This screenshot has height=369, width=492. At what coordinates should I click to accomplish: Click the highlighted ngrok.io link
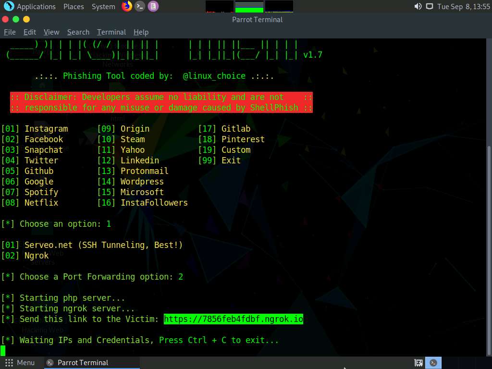(x=234, y=319)
